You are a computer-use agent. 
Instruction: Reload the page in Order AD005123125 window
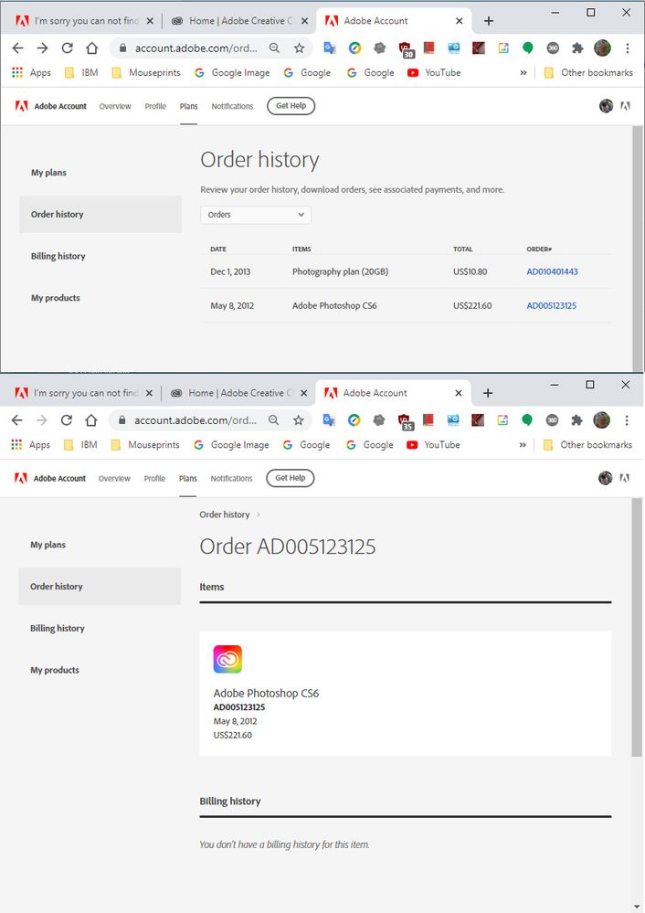67,420
